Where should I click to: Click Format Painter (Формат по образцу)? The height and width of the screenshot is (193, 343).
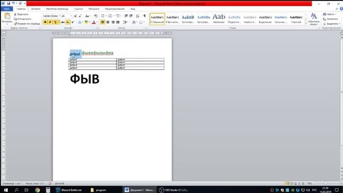[x=27, y=24]
